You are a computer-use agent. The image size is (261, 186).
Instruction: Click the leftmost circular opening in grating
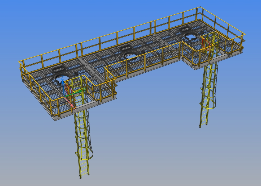tap(63, 78)
